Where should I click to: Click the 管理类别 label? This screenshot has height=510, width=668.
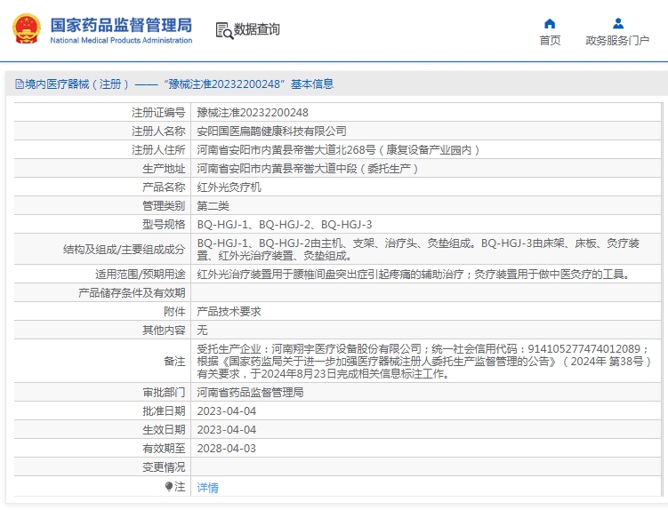point(164,206)
